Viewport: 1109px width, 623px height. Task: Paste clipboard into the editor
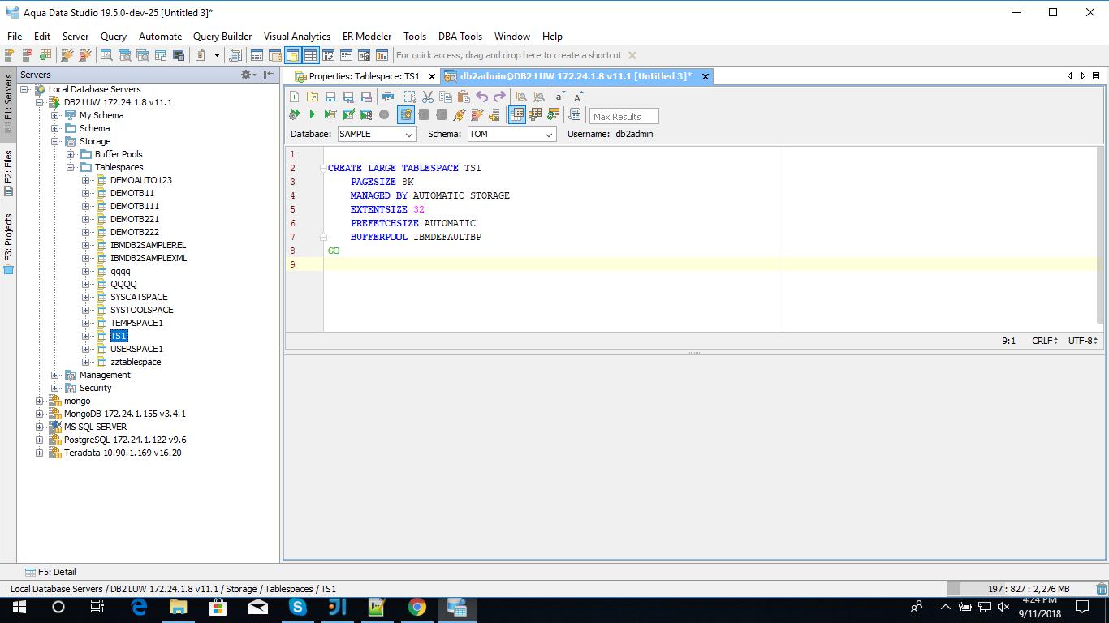click(x=464, y=97)
